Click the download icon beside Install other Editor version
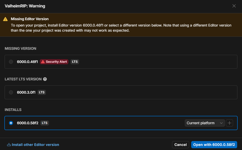The width and height of the screenshot is (242, 150). pos(9,145)
